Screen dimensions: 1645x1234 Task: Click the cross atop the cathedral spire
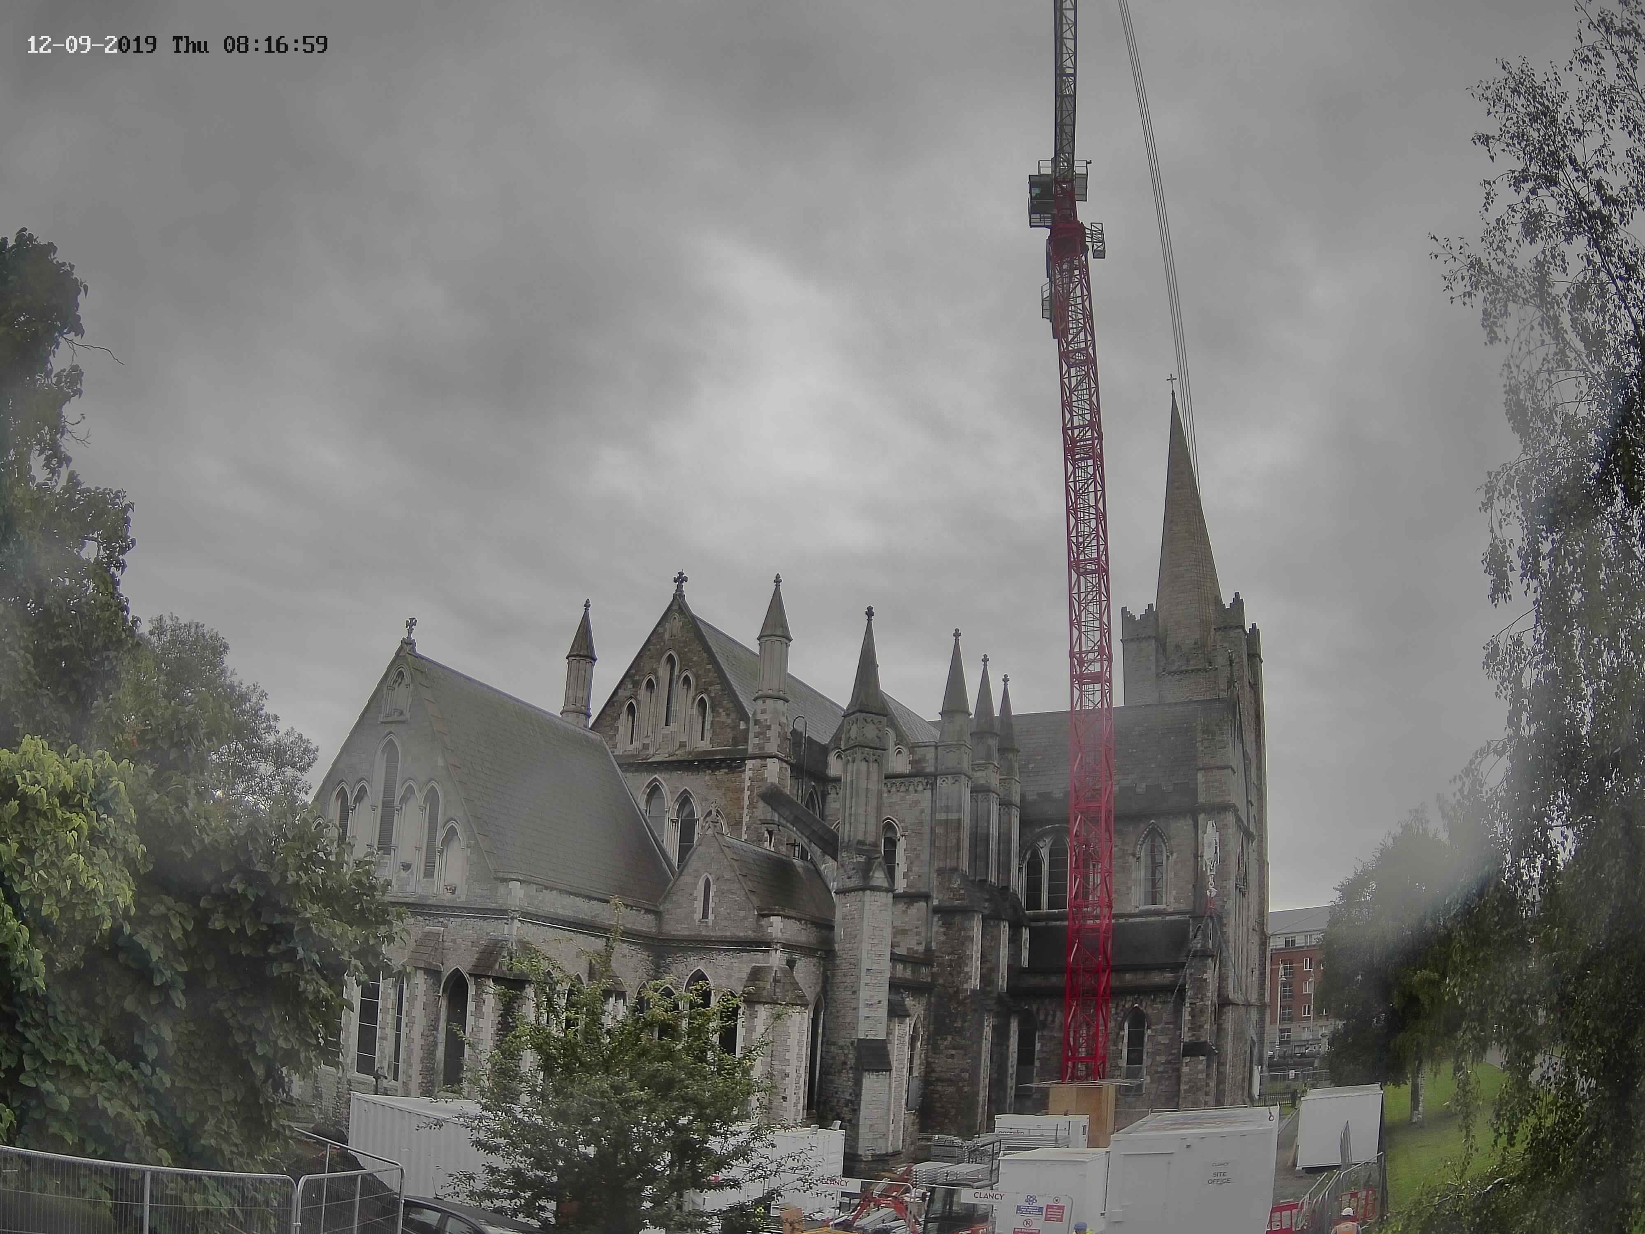click(1171, 381)
